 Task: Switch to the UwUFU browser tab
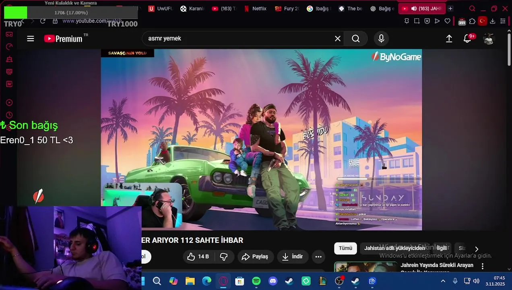pyautogui.click(x=160, y=8)
